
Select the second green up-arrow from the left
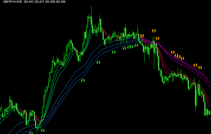pyautogui.click(x=43, y=130)
